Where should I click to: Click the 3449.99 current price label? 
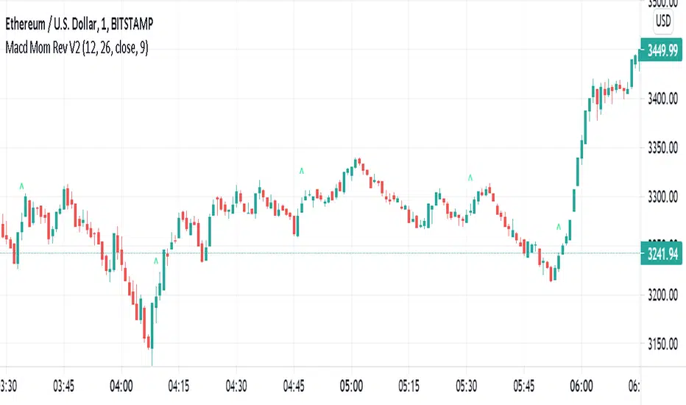662,53
